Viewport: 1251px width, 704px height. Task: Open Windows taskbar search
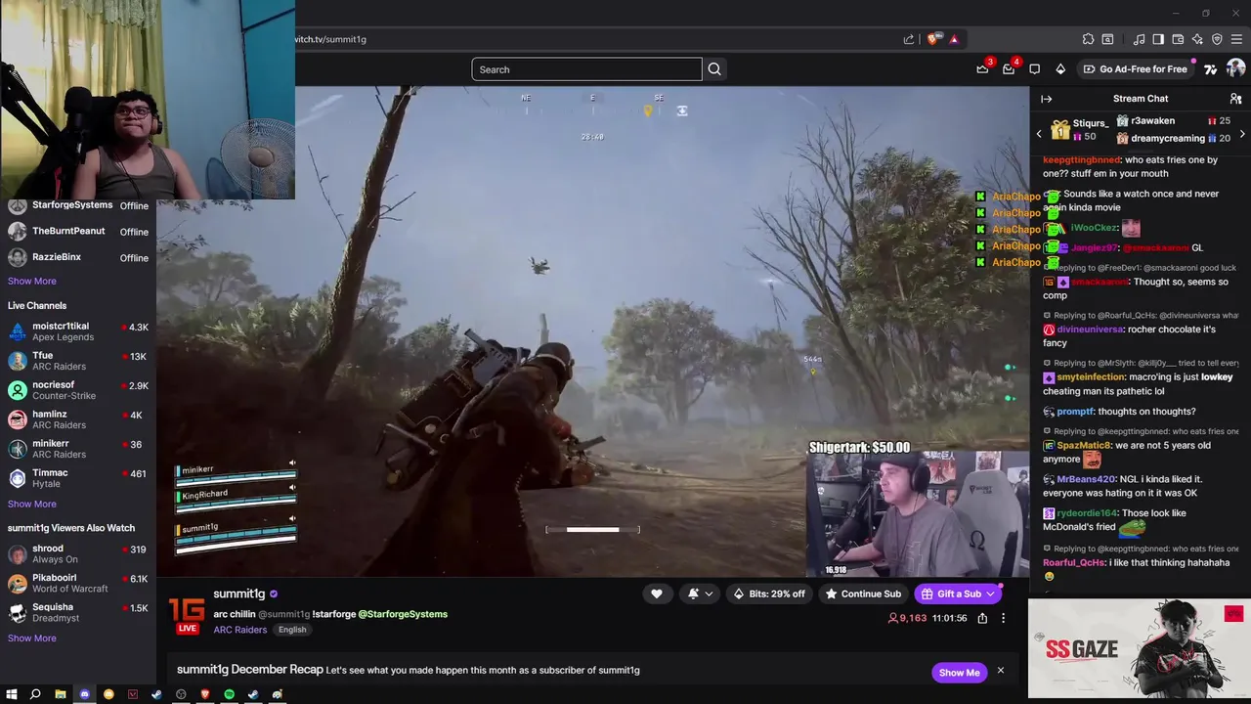pos(35,694)
